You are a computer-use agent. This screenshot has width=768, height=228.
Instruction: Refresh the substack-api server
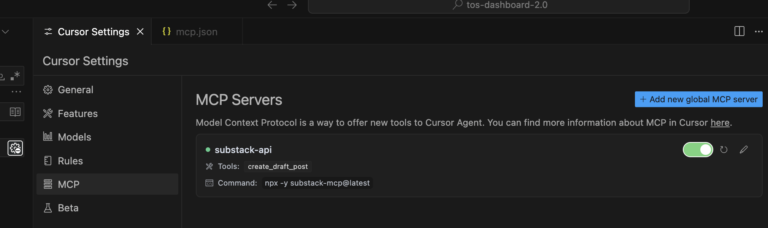pos(724,150)
